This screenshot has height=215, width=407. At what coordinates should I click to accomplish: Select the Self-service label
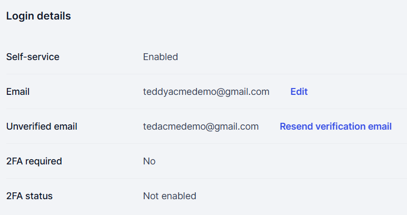point(33,57)
